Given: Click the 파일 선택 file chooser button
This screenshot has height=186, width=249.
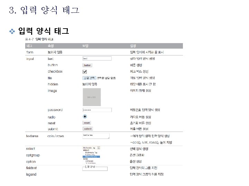Looking at the screenshot, I should coord(89,78).
